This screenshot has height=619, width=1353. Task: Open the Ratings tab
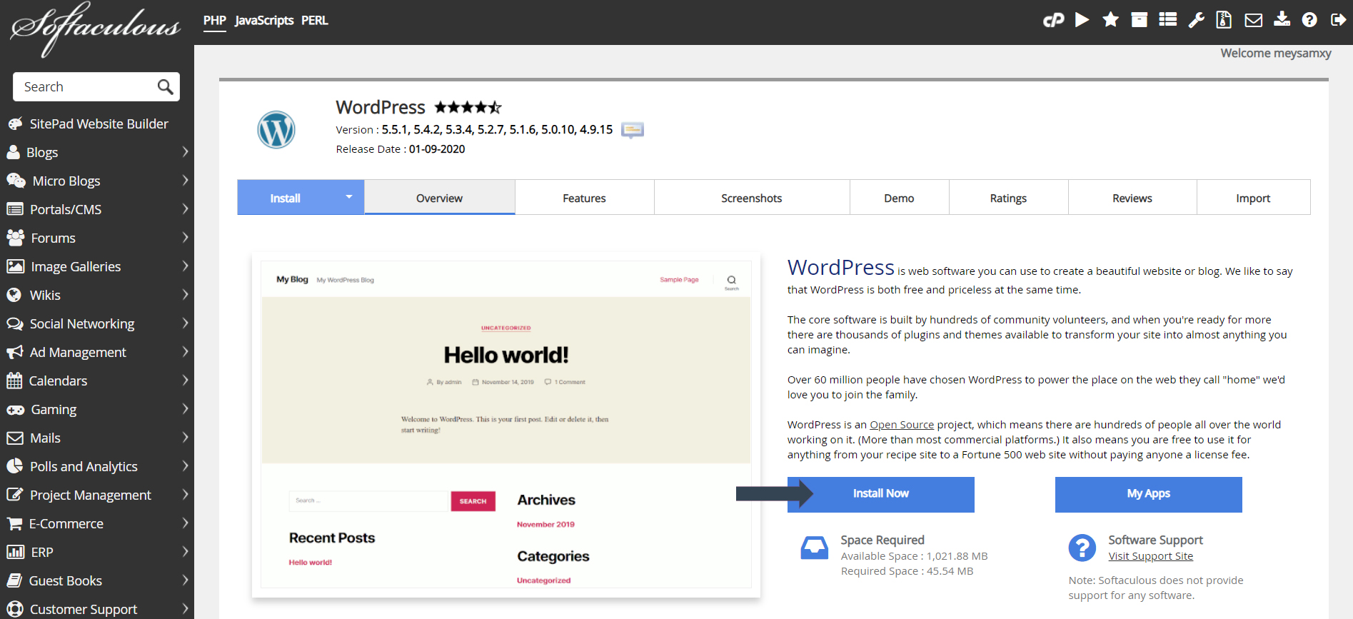click(x=1008, y=198)
